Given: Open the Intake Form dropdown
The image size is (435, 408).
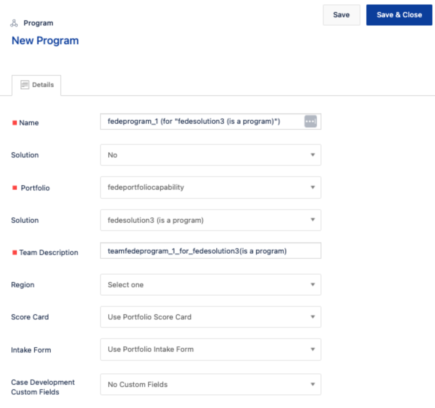Looking at the screenshot, I should coord(211,349).
